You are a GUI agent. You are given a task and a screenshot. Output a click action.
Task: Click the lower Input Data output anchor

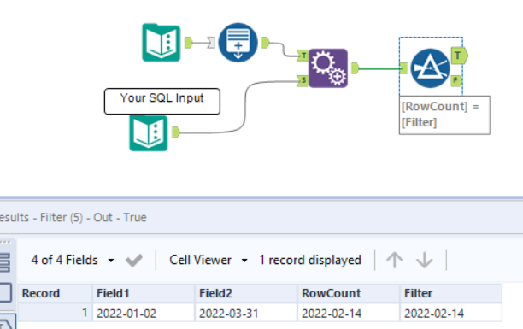pyautogui.click(x=176, y=132)
